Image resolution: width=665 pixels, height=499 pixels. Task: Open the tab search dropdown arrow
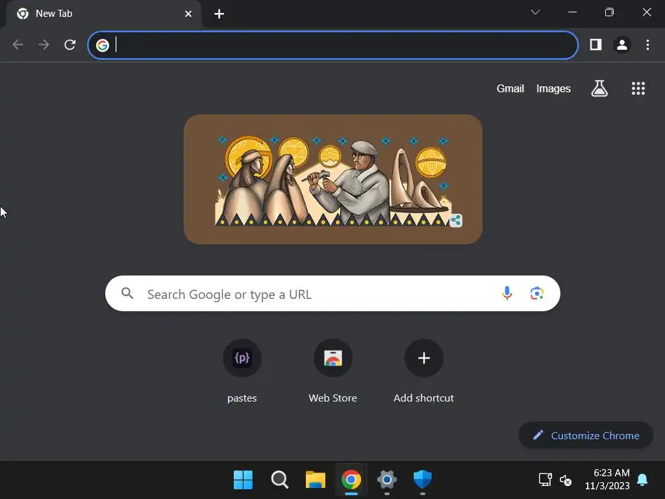coord(535,12)
